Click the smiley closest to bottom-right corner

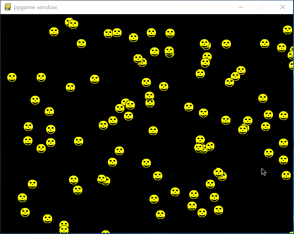coord(286,175)
